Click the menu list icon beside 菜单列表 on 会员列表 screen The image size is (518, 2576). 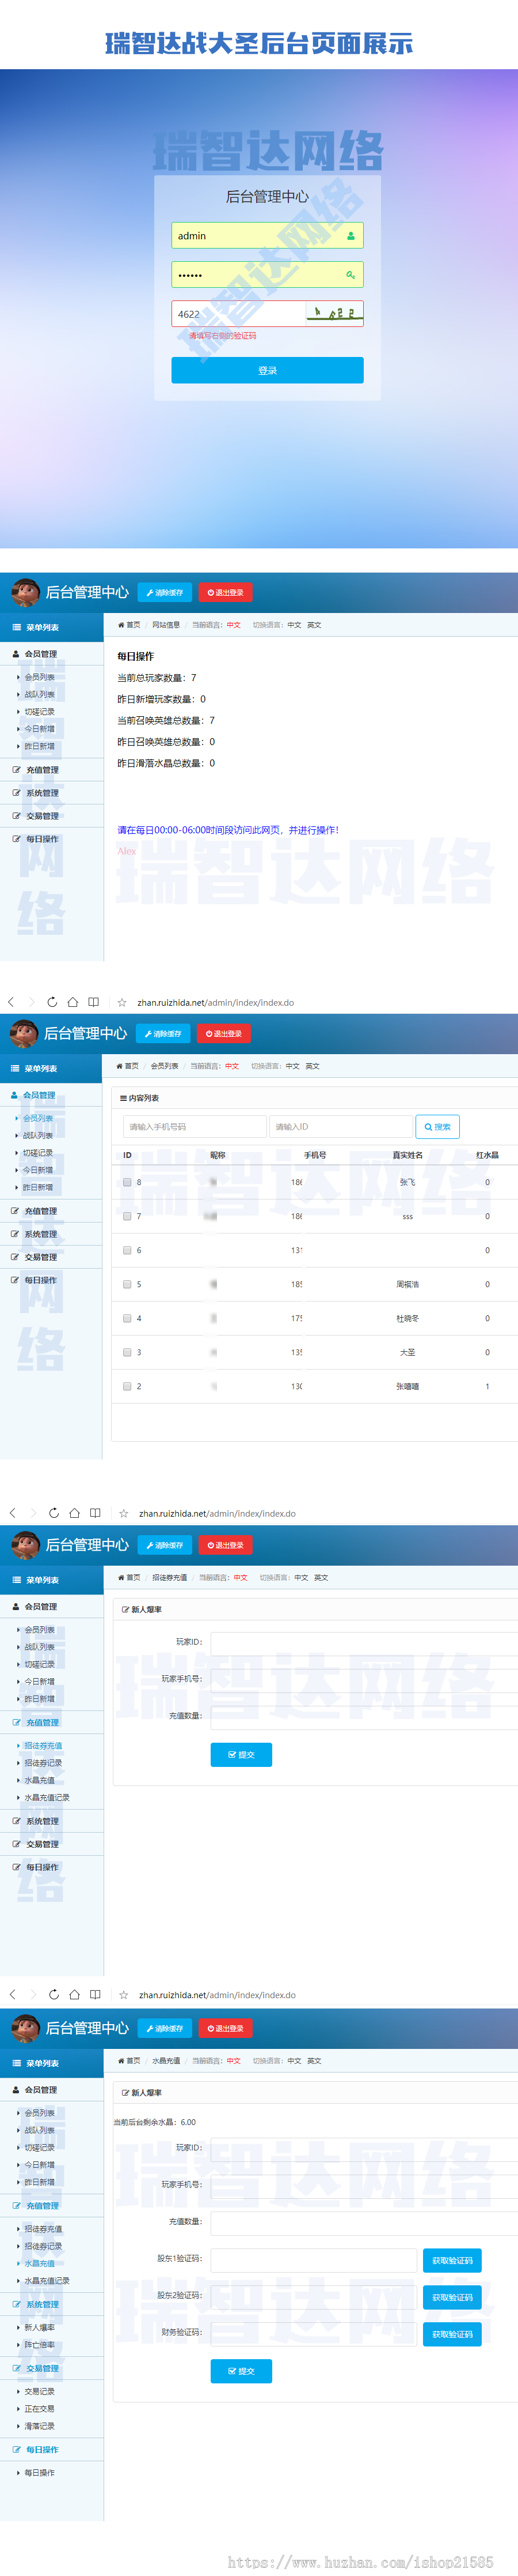15,1069
